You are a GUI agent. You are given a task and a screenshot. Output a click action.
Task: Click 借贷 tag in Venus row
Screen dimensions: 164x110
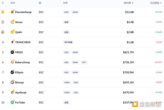click(x=66, y=22)
